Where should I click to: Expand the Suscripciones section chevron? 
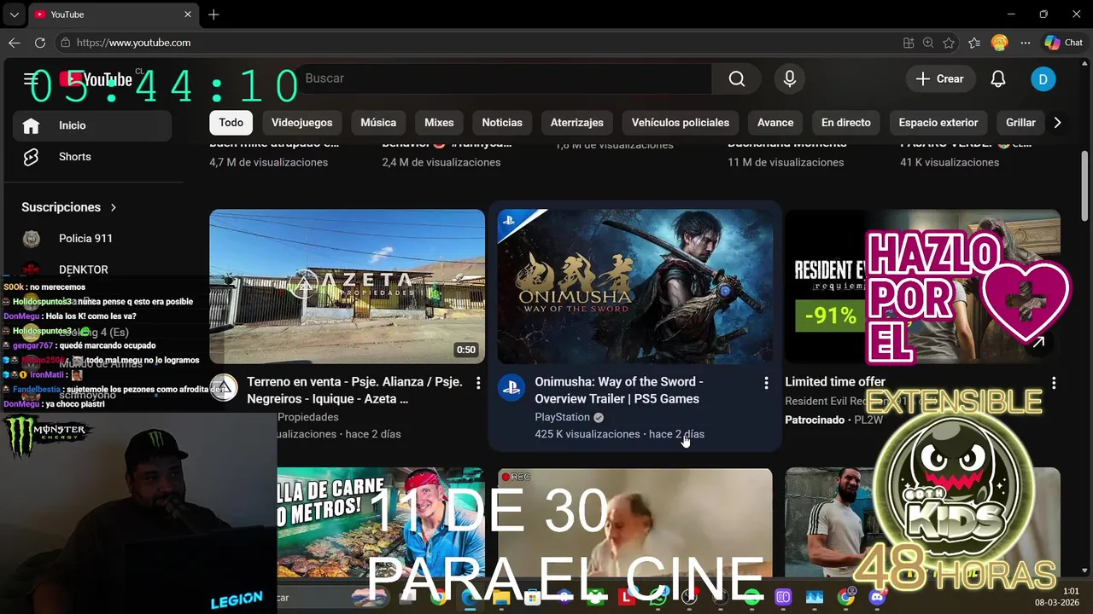[113, 207]
